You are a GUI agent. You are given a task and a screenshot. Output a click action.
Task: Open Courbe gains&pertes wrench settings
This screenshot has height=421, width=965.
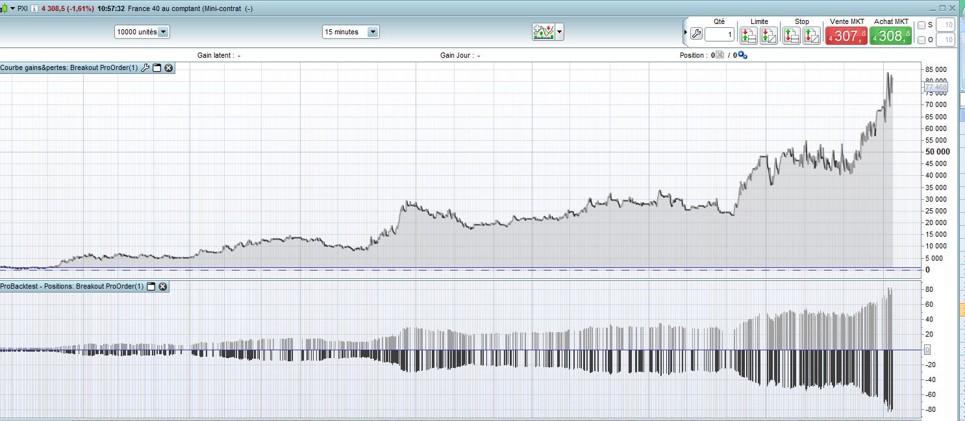[145, 67]
